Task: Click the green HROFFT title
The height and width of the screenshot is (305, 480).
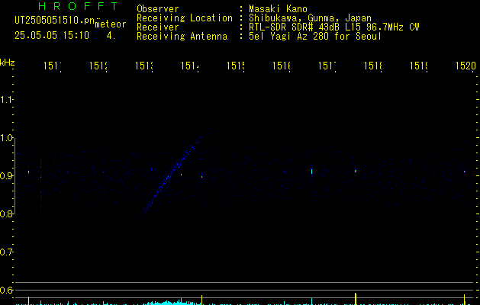Action: tap(79, 6)
